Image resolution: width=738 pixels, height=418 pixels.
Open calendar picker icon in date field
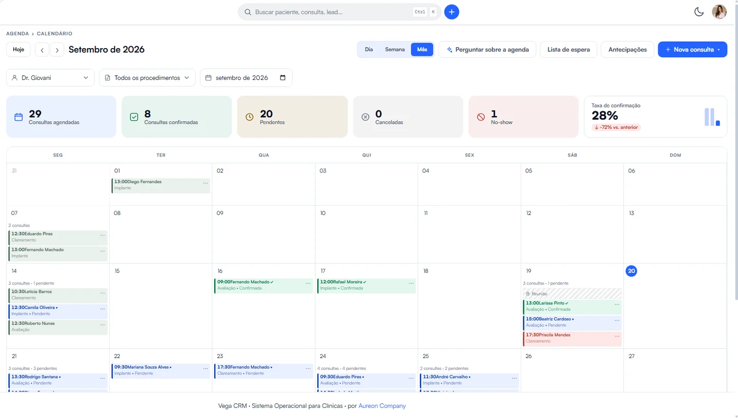click(x=283, y=78)
